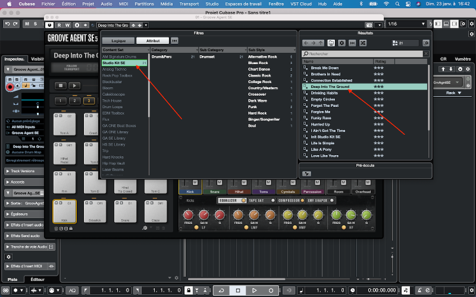This screenshot has width=476, height=297.
Task: Adjust the red LF FREQ knob
Action: click(x=188, y=215)
